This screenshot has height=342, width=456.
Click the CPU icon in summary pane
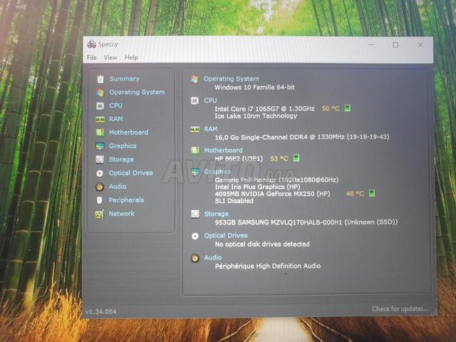[195, 100]
